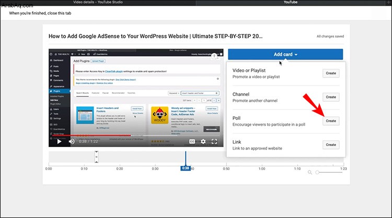Screen dimensions: 392x218
Task: Click 'Encourage viewers to participate in a poll'
Action: tap(269, 125)
